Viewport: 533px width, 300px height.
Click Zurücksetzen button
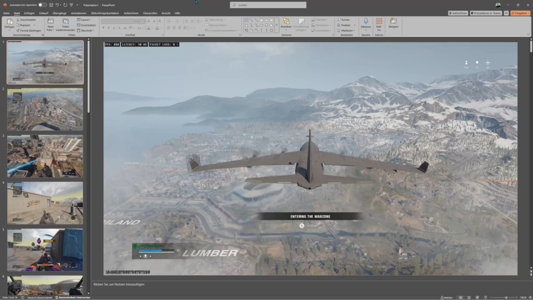click(86, 25)
